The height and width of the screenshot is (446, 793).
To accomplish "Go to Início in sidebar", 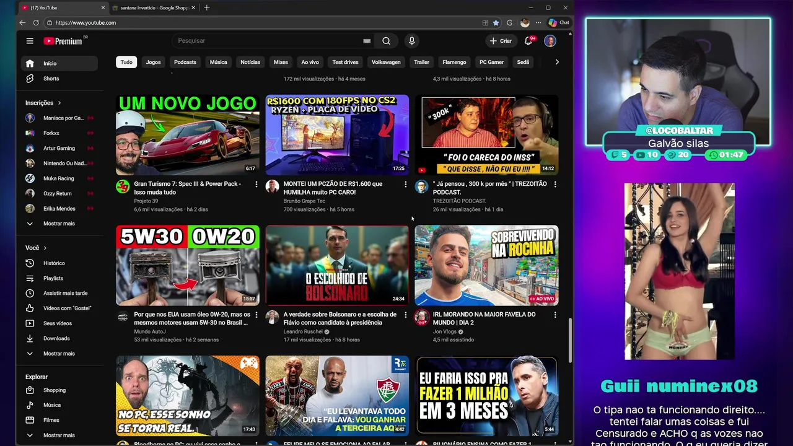I will [x=60, y=63].
